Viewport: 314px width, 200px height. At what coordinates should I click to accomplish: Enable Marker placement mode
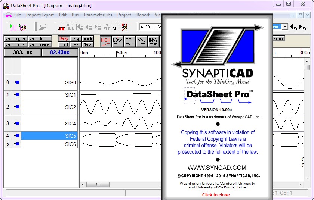coord(88,44)
